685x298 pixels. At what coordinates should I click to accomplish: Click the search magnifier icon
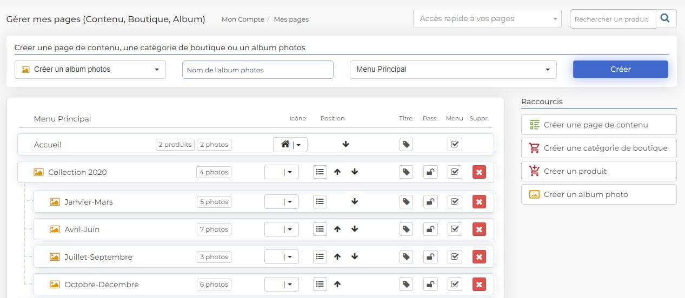[665, 18]
